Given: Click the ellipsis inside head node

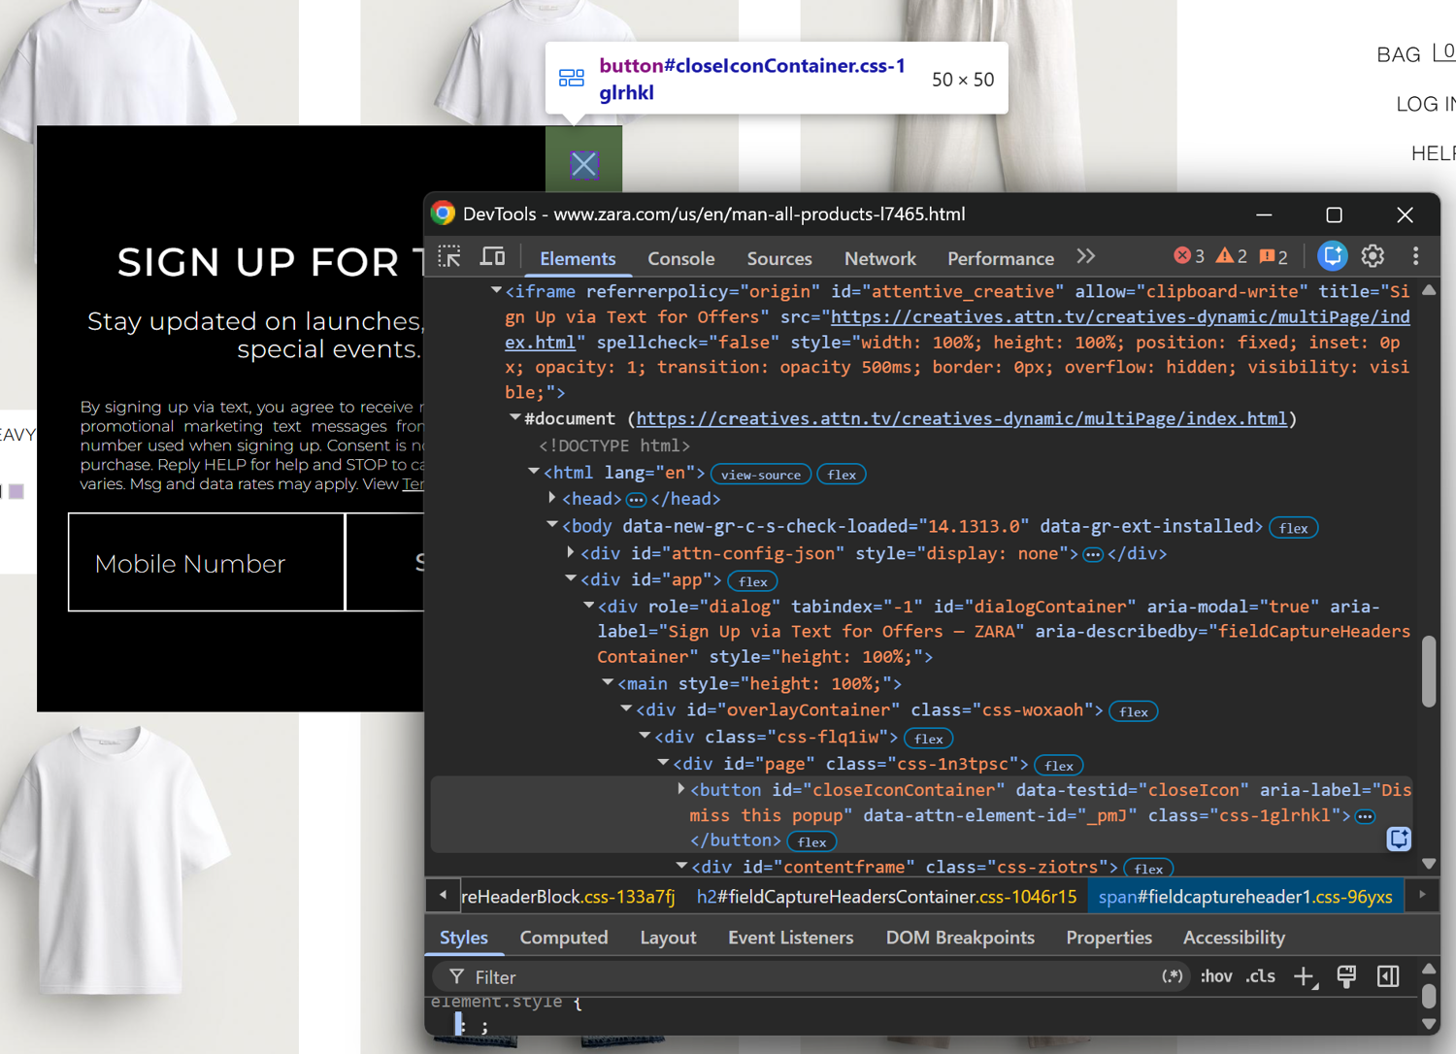Looking at the screenshot, I should (x=636, y=500).
